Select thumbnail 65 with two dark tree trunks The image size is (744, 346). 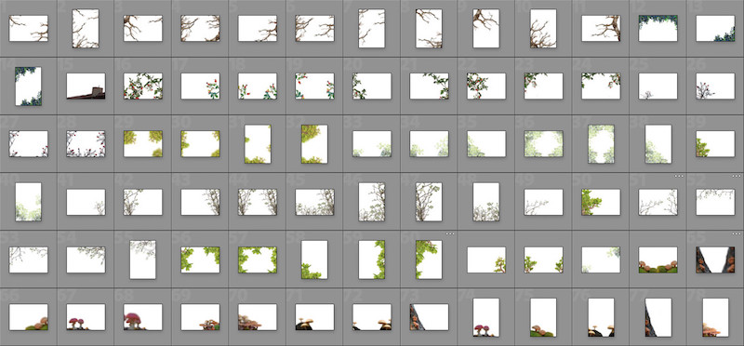click(715, 259)
